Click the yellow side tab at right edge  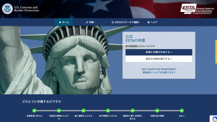(216, 52)
